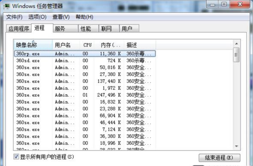
Task: Select 360se.exe row using 16,832 K
Action: click(x=85, y=102)
